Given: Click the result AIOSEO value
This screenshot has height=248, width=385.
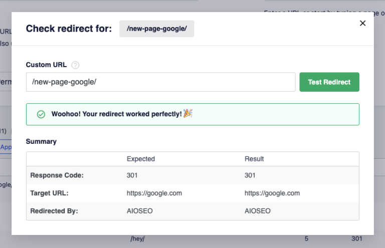Looking at the screenshot, I should [257, 211].
